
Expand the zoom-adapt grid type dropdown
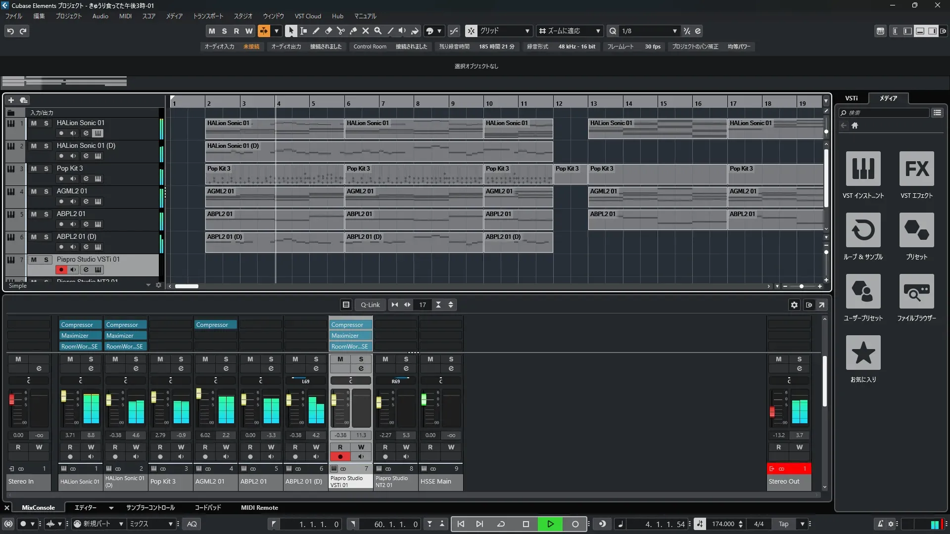pyautogui.click(x=598, y=31)
